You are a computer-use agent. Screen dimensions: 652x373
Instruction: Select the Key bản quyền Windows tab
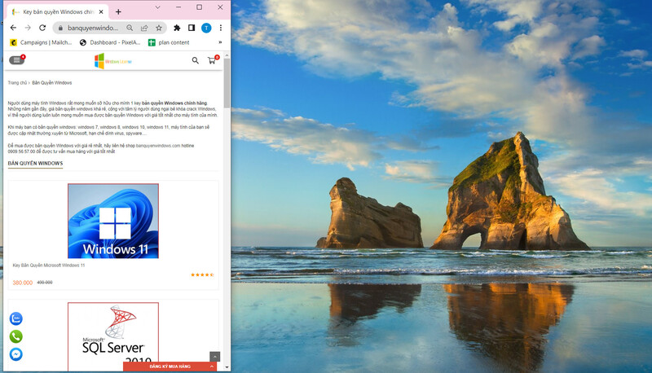click(58, 12)
